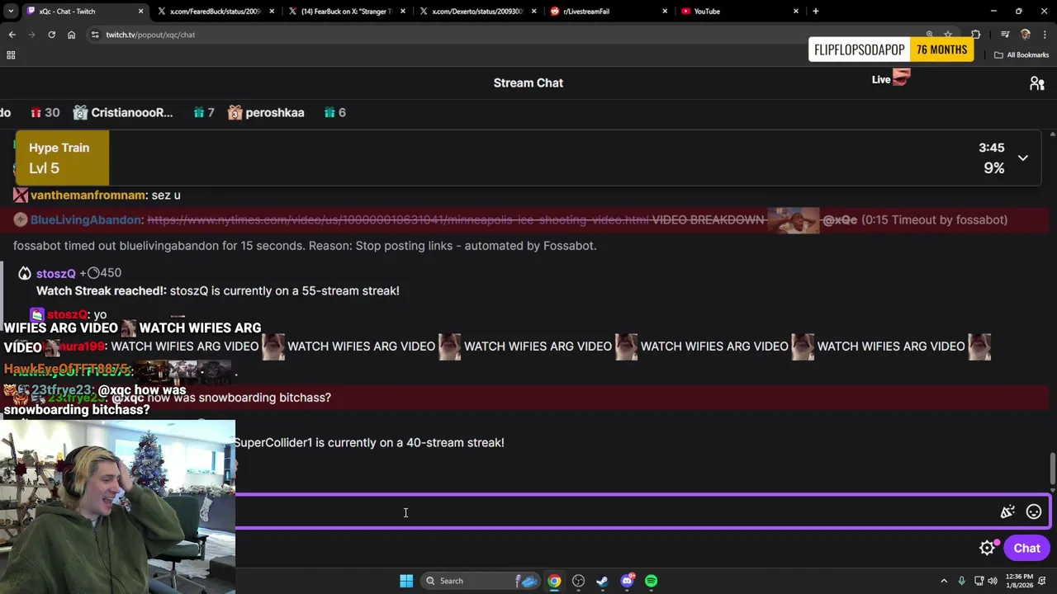The width and height of the screenshot is (1057, 594).
Task: Close the YouTube tab
Action: (x=796, y=12)
